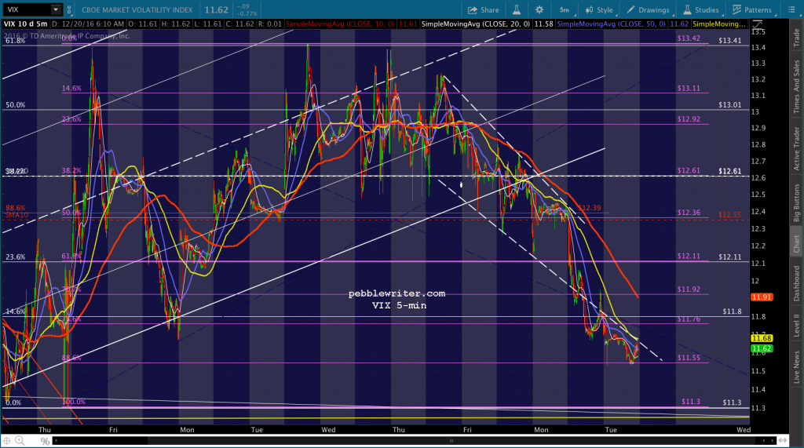Click the horizontal time scrollbar thumb
The height and width of the screenshot is (448, 804).
tap(451, 440)
